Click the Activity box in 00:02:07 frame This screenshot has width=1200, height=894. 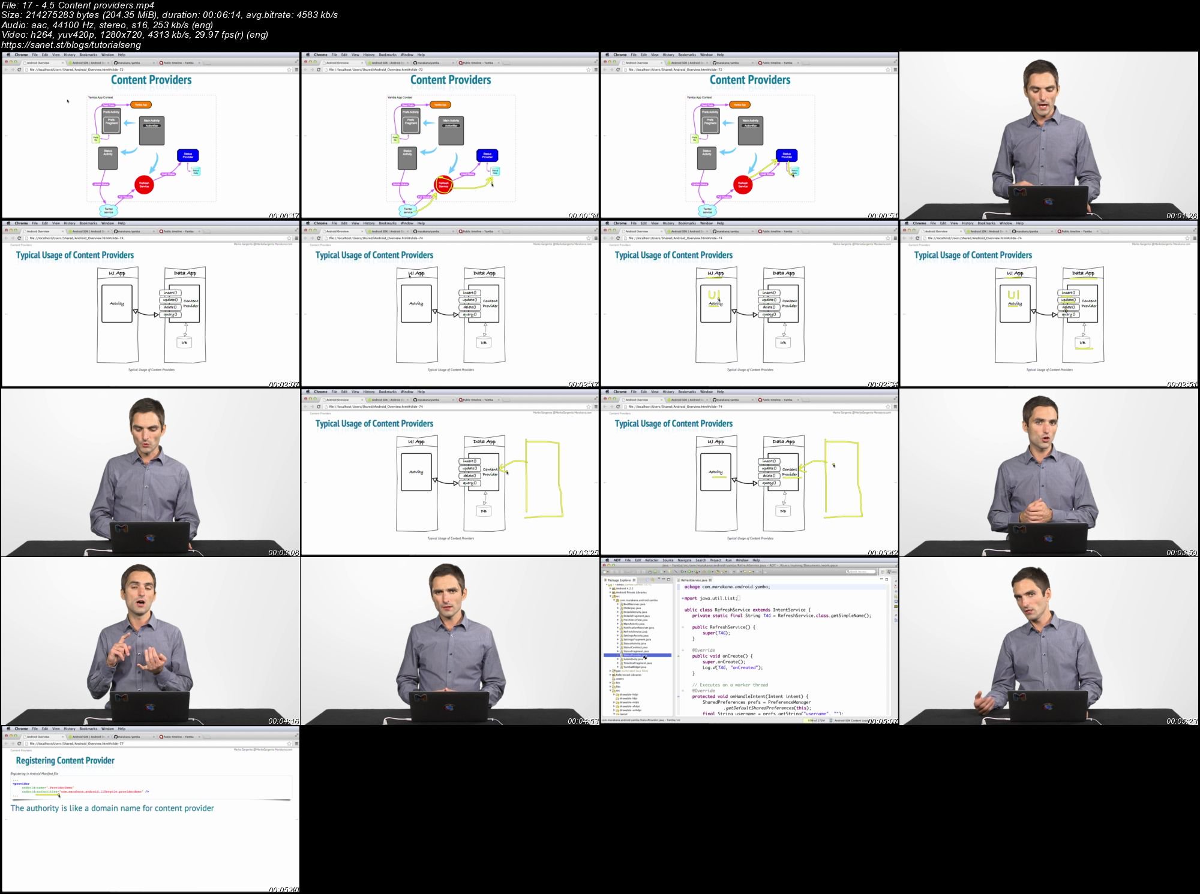point(117,303)
